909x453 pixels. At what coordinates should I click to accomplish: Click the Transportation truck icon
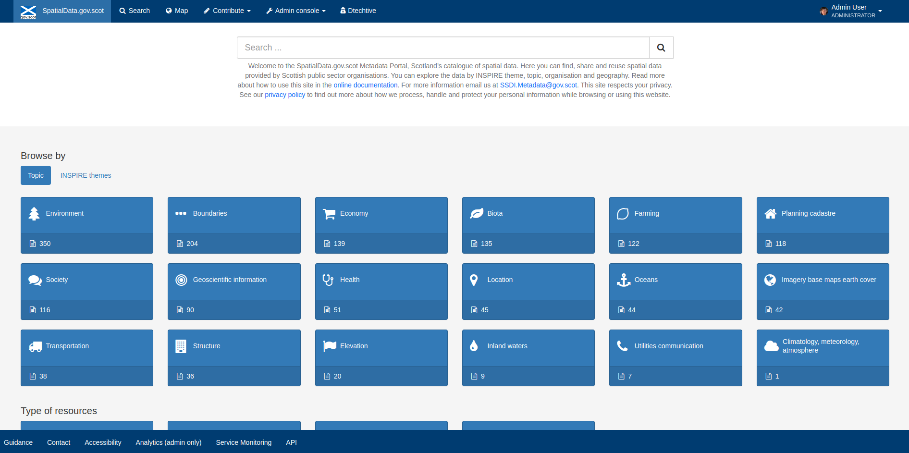coord(36,346)
